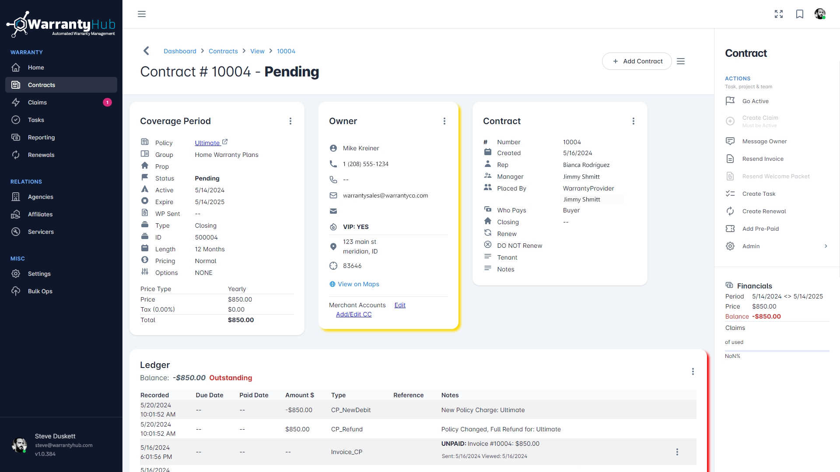Toggle the hamburger menu at top left

[142, 14]
